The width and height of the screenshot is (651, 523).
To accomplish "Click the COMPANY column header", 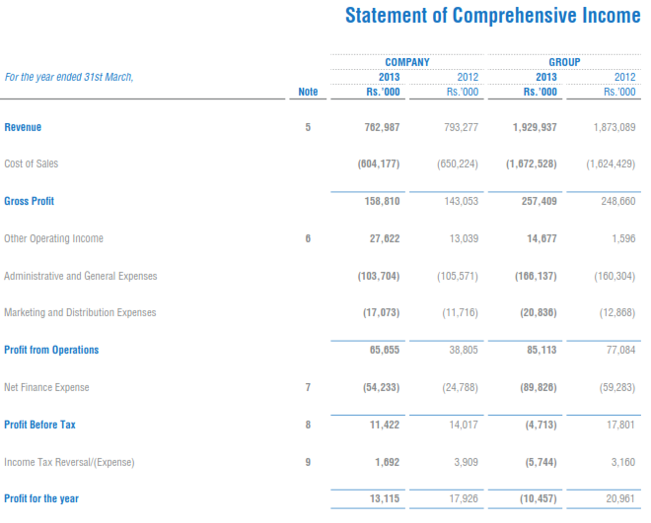I will 406,62.
